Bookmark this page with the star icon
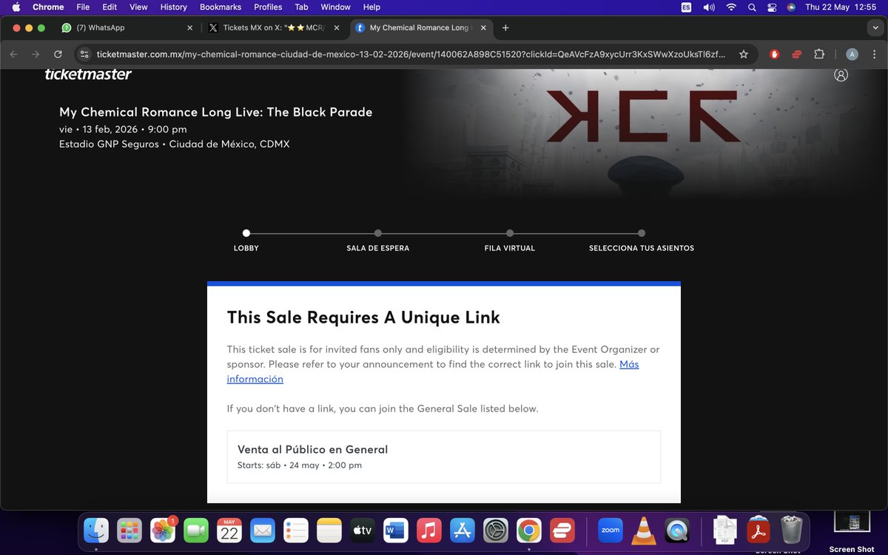888x555 pixels. pos(744,54)
